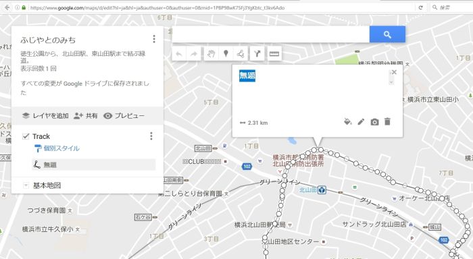This screenshot has height=259, width=473.
Task: Click the 北山田 station icon on map
Action: click(x=322, y=190)
